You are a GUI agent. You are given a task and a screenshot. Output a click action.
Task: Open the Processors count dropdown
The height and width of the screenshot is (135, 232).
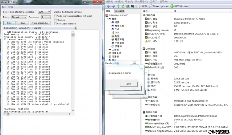(x=46, y=17)
